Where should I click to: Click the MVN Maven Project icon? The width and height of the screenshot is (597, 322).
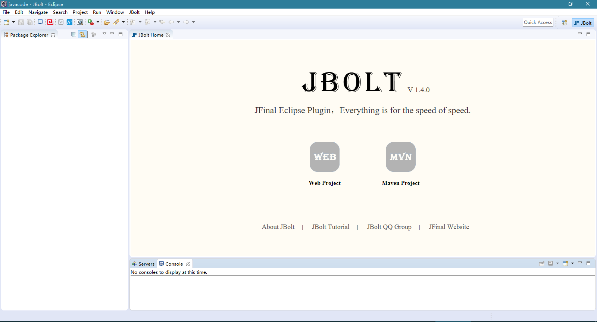pyautogui.click(x=401, y=157)
